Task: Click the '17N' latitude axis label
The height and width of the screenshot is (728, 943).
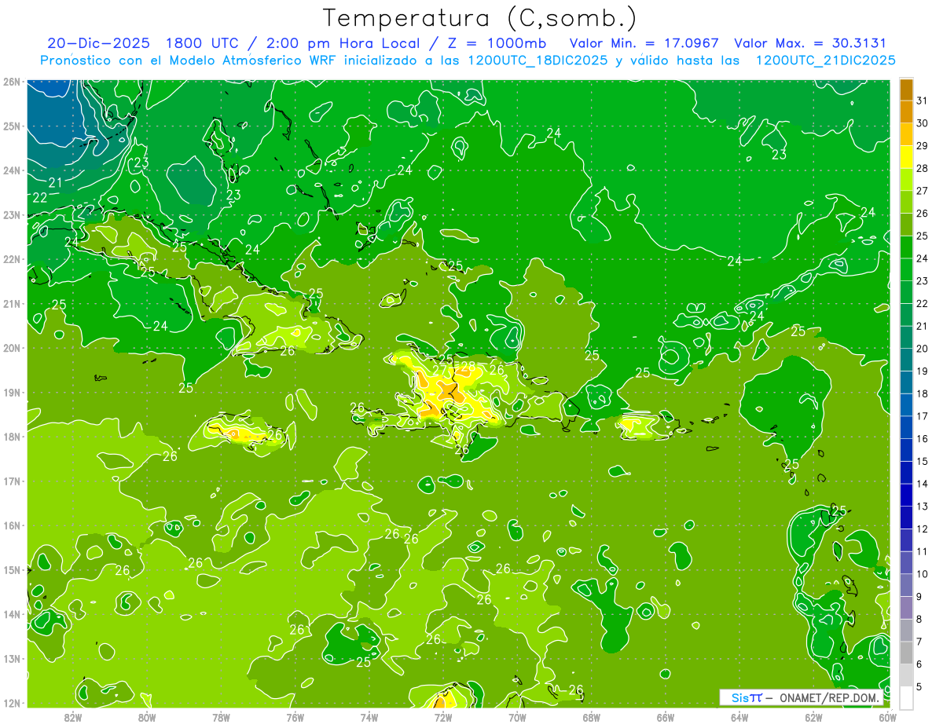Action: point(12,481)
